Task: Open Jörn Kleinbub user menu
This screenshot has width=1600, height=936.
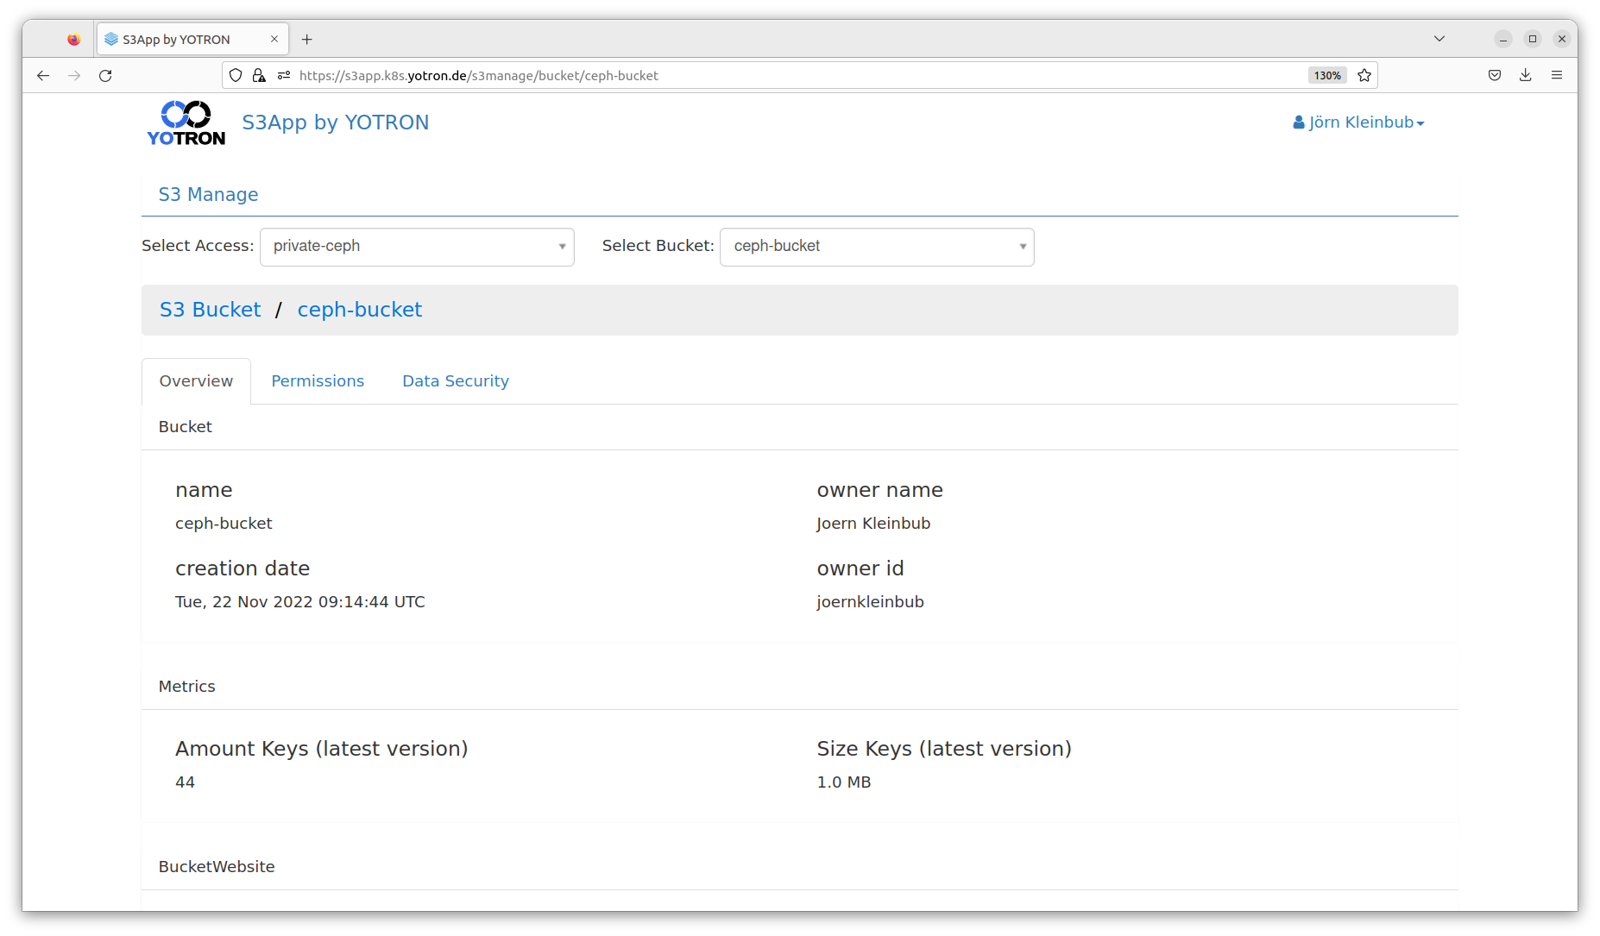Action: click(1358, 122)
